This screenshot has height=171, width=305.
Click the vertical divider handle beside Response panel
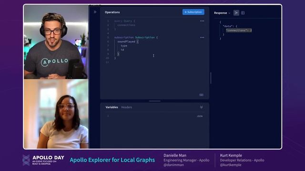click(x=211, y=78)
